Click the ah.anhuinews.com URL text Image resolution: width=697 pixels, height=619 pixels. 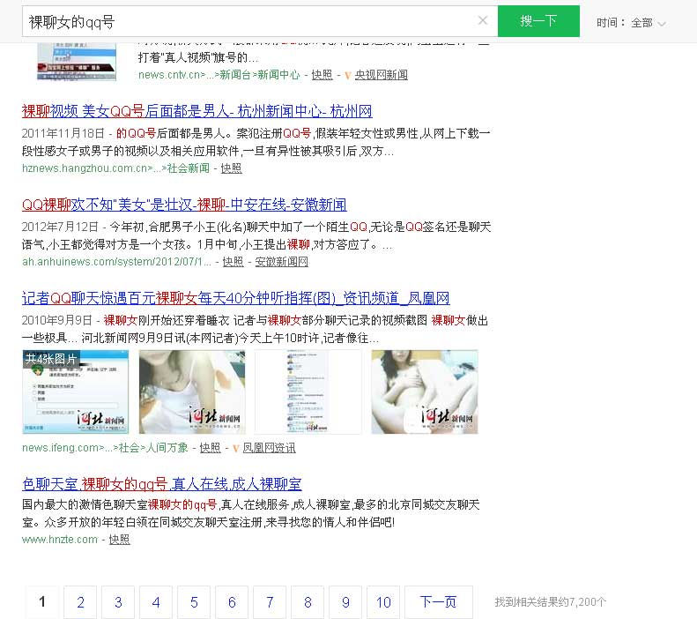[x=116, y=262]
